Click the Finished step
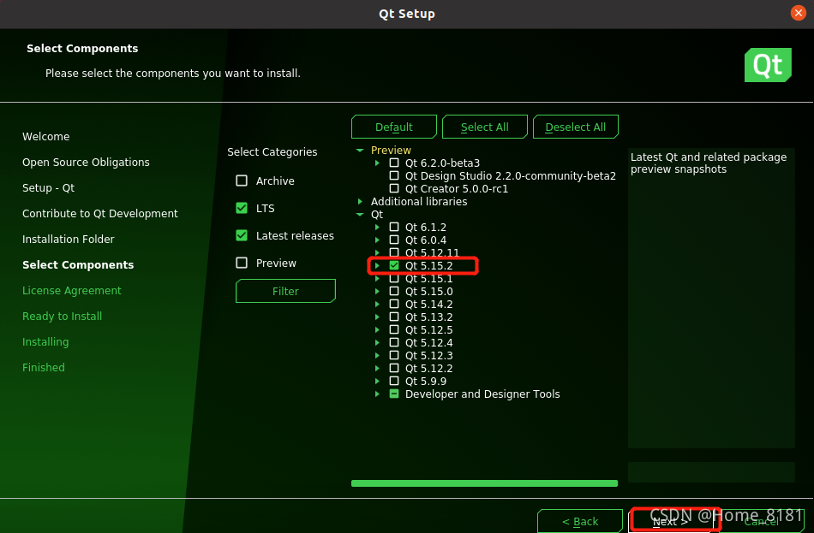The width and height of the screenshot is (814, 533). [44, 367]
